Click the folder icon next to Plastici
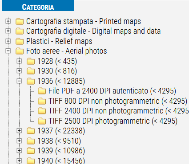 pos(20,41)
